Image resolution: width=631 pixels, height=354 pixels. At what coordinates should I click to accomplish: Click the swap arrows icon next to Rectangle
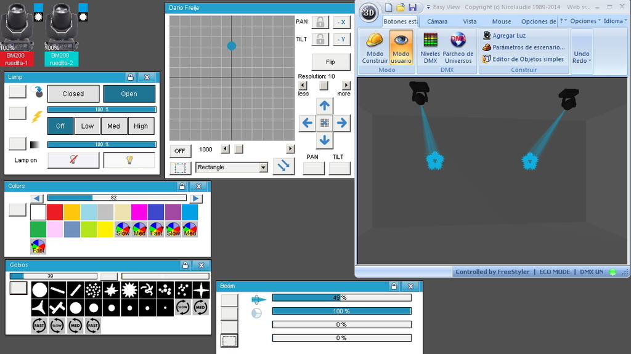click(x=283, y=166)
